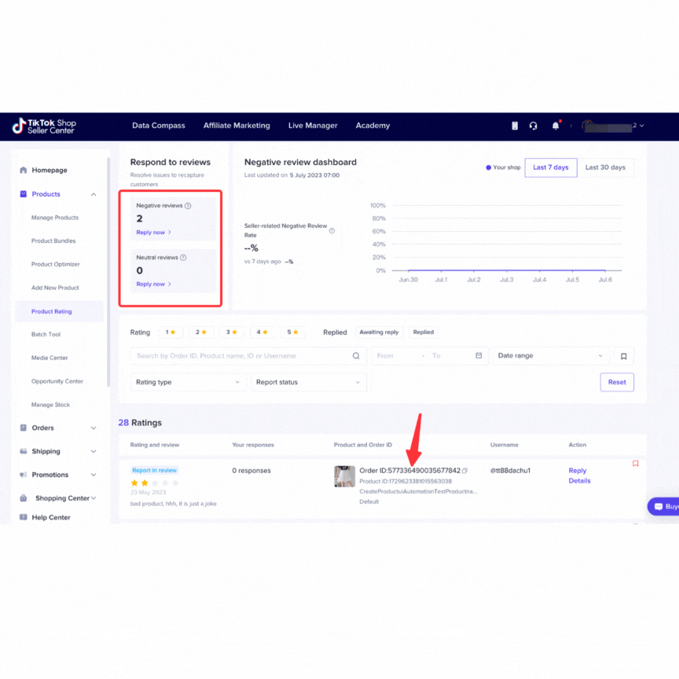This screenshot has height=679, width=679.
Task: Copy the Order ID with copy icon
Action: click(x=465, y=471)
